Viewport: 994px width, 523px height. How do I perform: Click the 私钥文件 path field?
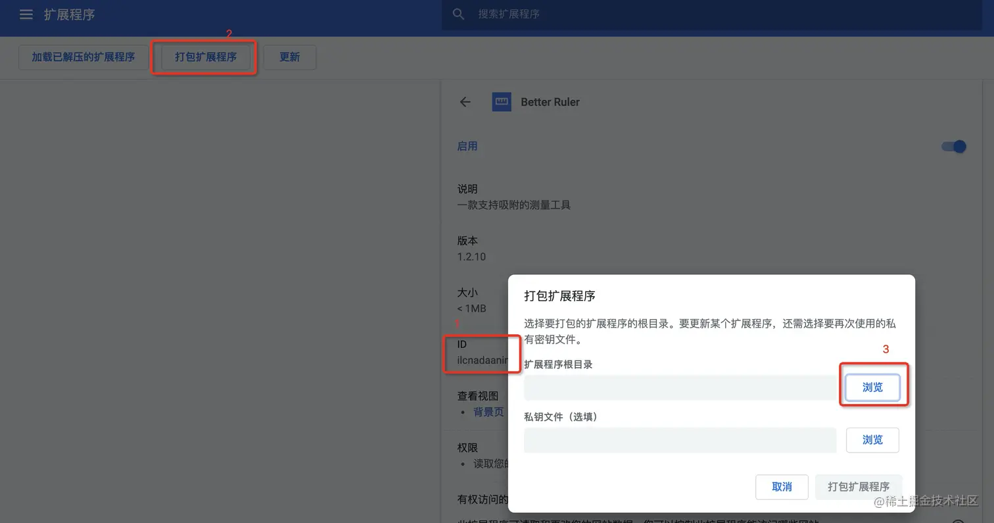pyautogui.click(x=680, y=440)
